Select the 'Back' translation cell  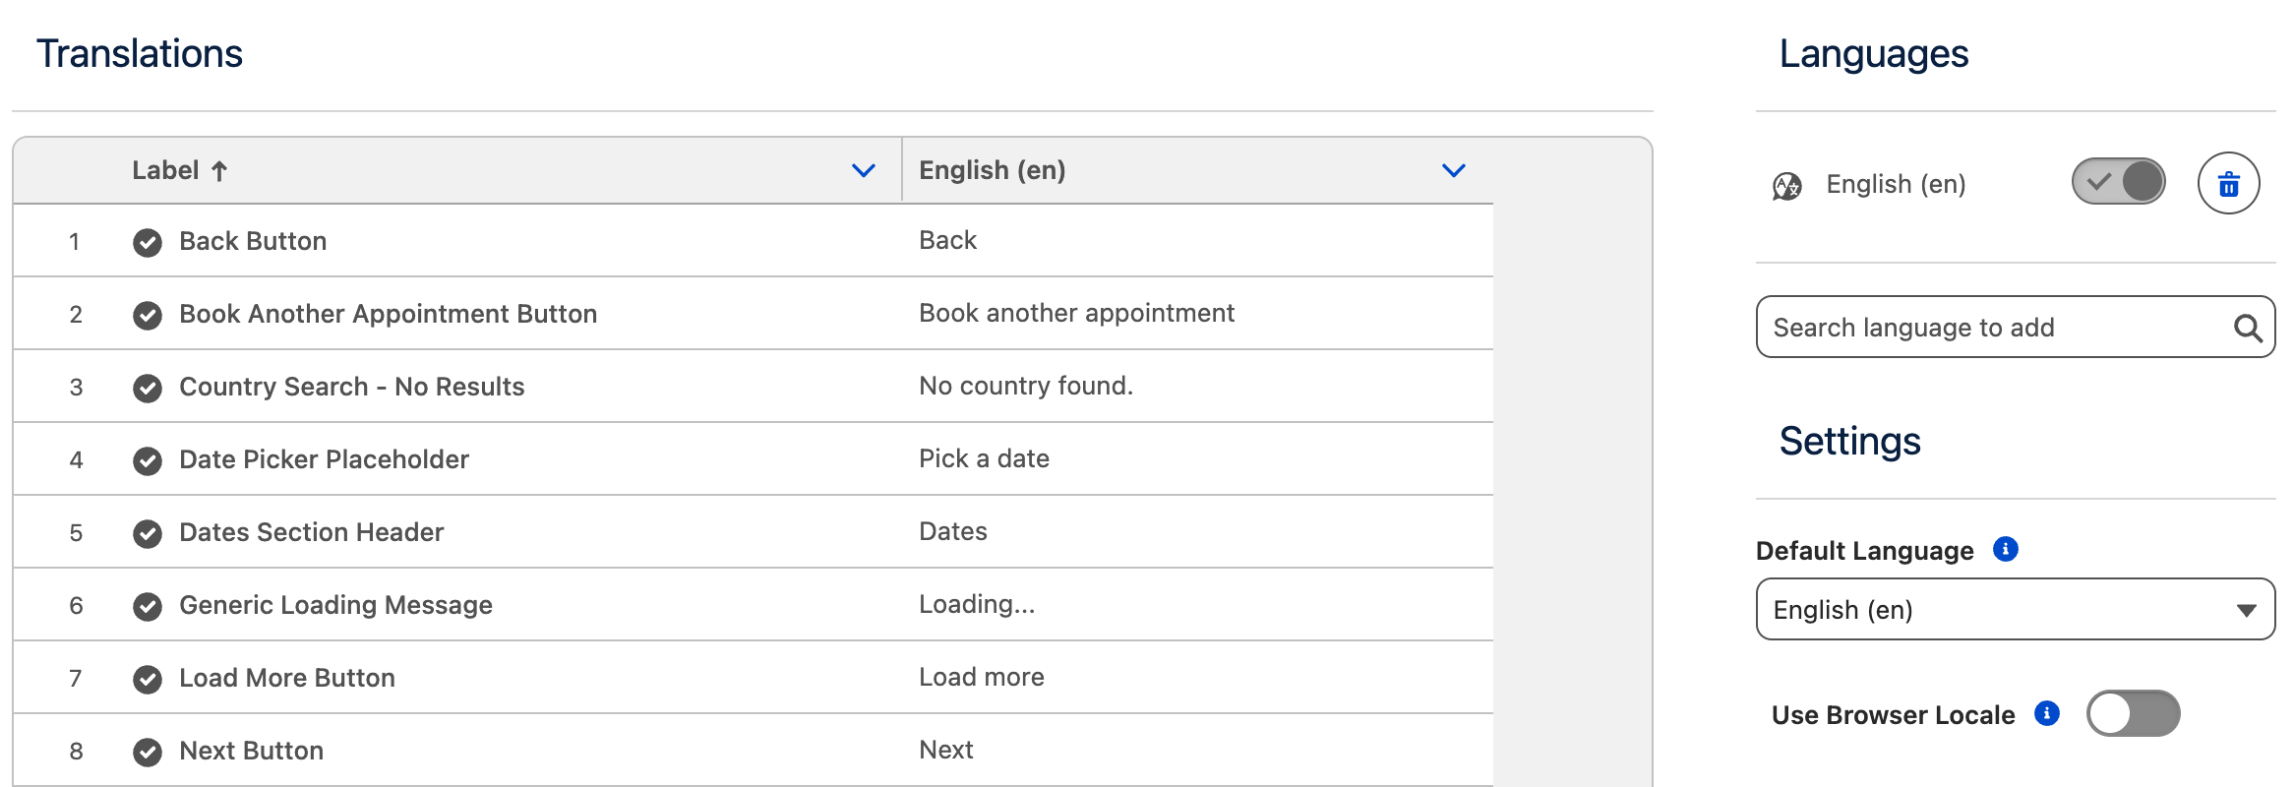[x=1197, y=241]
